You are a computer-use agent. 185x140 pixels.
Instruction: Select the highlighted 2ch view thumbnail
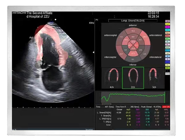(133, 78)
